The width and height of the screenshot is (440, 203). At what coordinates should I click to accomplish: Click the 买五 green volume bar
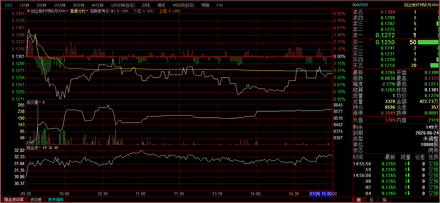coord(434,65)
